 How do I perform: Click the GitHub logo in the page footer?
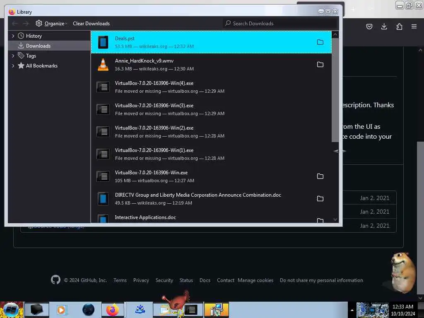coord(56,280)
